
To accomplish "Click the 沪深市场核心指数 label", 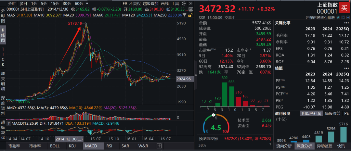I will [x=320, y=18].
